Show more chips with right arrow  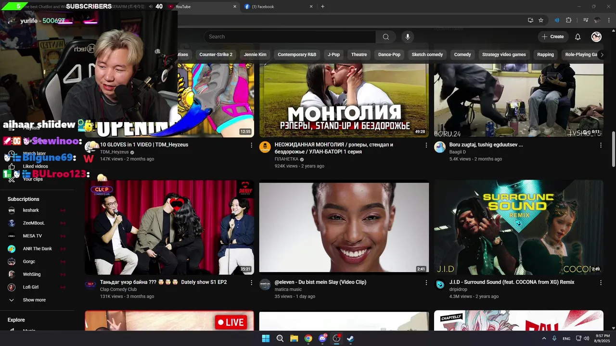click(x=602, y=54)
